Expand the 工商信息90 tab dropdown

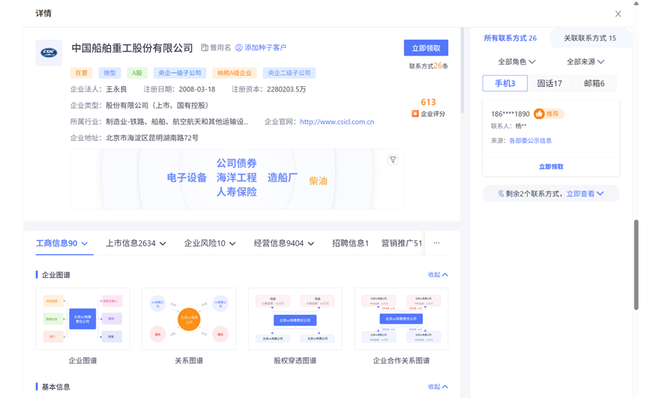(85, 244)
